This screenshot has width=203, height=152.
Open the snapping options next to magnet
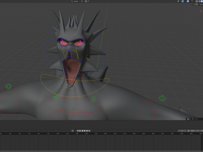click(x=89, y=1)
